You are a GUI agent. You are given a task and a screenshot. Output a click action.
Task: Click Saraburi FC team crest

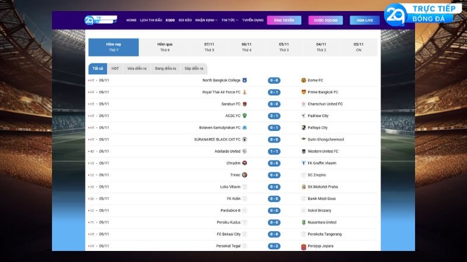[245, 104]
